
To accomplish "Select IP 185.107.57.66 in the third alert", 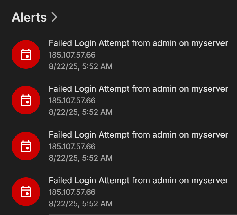I will (x=72, y=147).
